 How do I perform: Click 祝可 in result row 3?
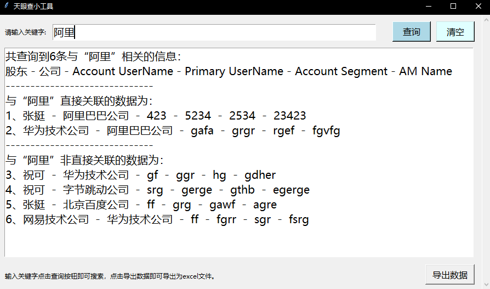[34, 175]
